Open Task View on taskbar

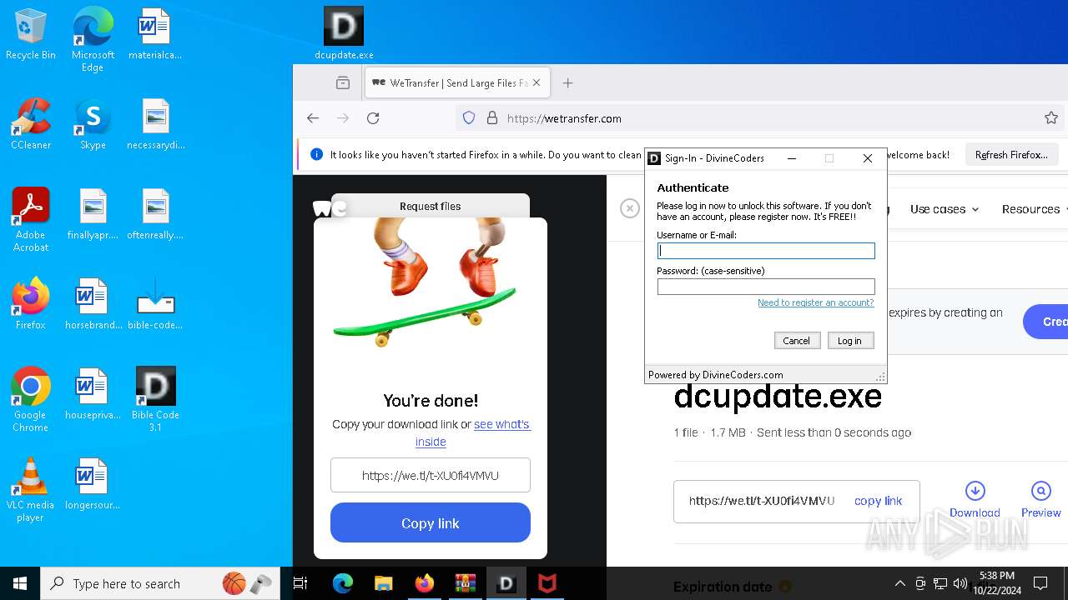click(x=301, y=583)
